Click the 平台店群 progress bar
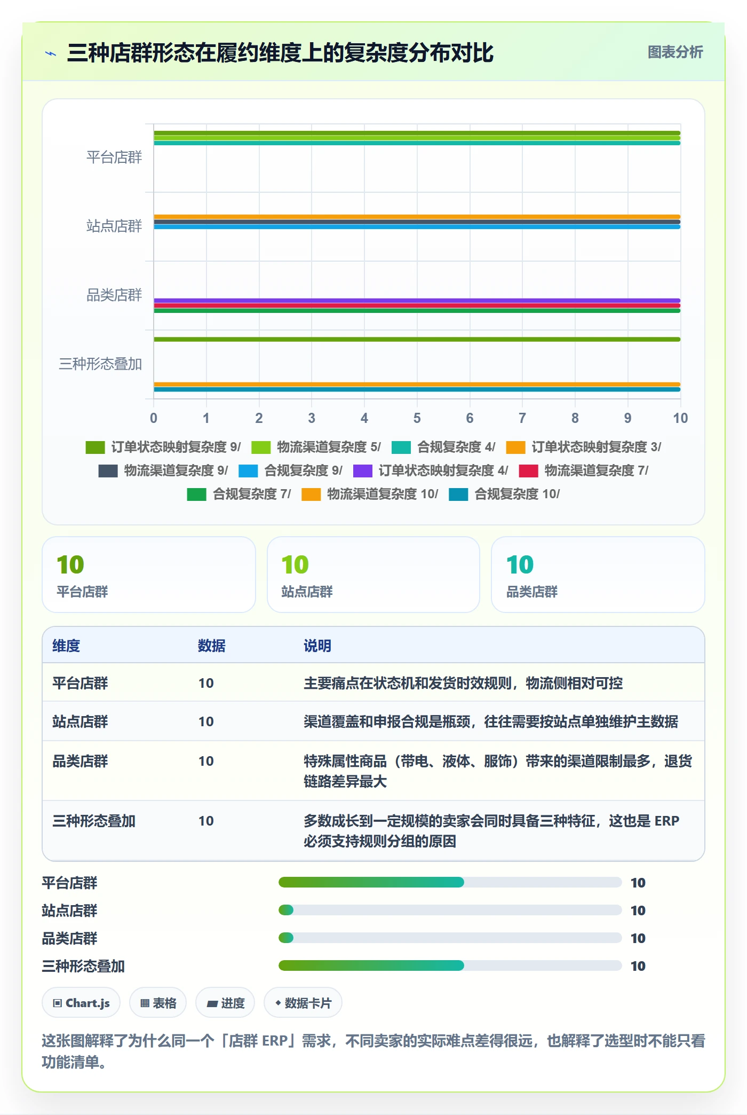Image resolution: width=747 pixels, height=1115 pixels. coord(450,882)
